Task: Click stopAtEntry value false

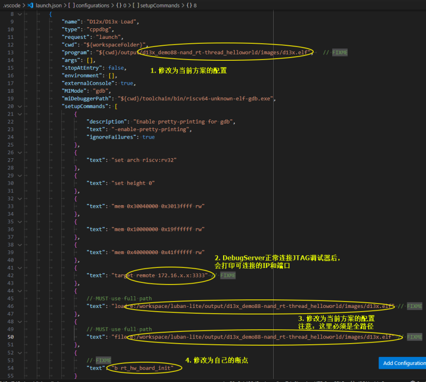Action: tap(116, 68)
